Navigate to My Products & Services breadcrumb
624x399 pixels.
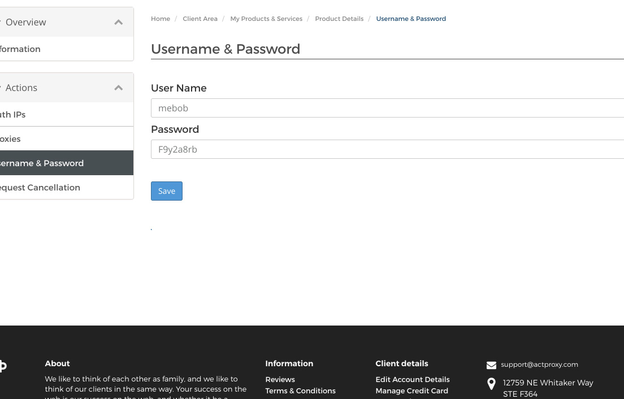coord(266,19)
